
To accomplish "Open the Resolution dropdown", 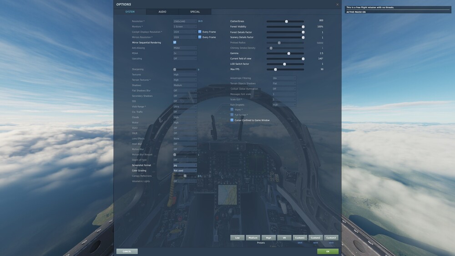I will pyautogui.click(x=185, y=21).
